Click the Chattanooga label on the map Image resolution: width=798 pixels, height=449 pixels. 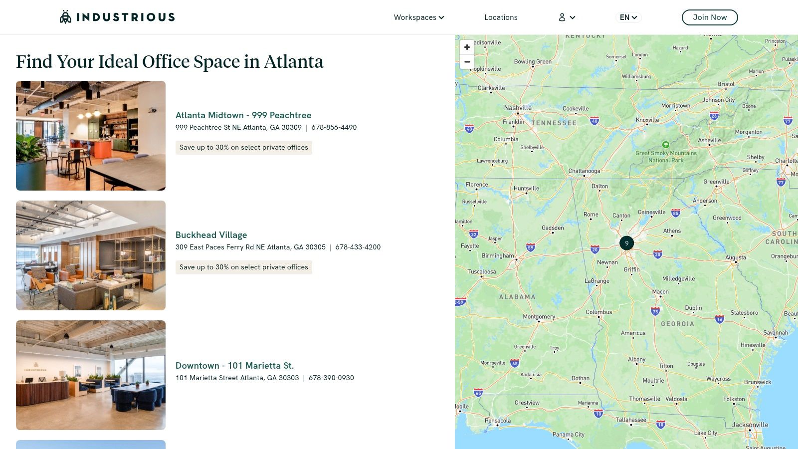coord(584,171)
